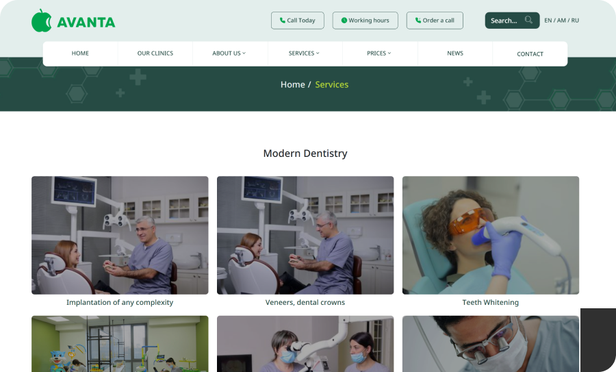The width and height of the screenshot is (616, 372).
Task: Open the Services menu label
Action: click(301, 53)
